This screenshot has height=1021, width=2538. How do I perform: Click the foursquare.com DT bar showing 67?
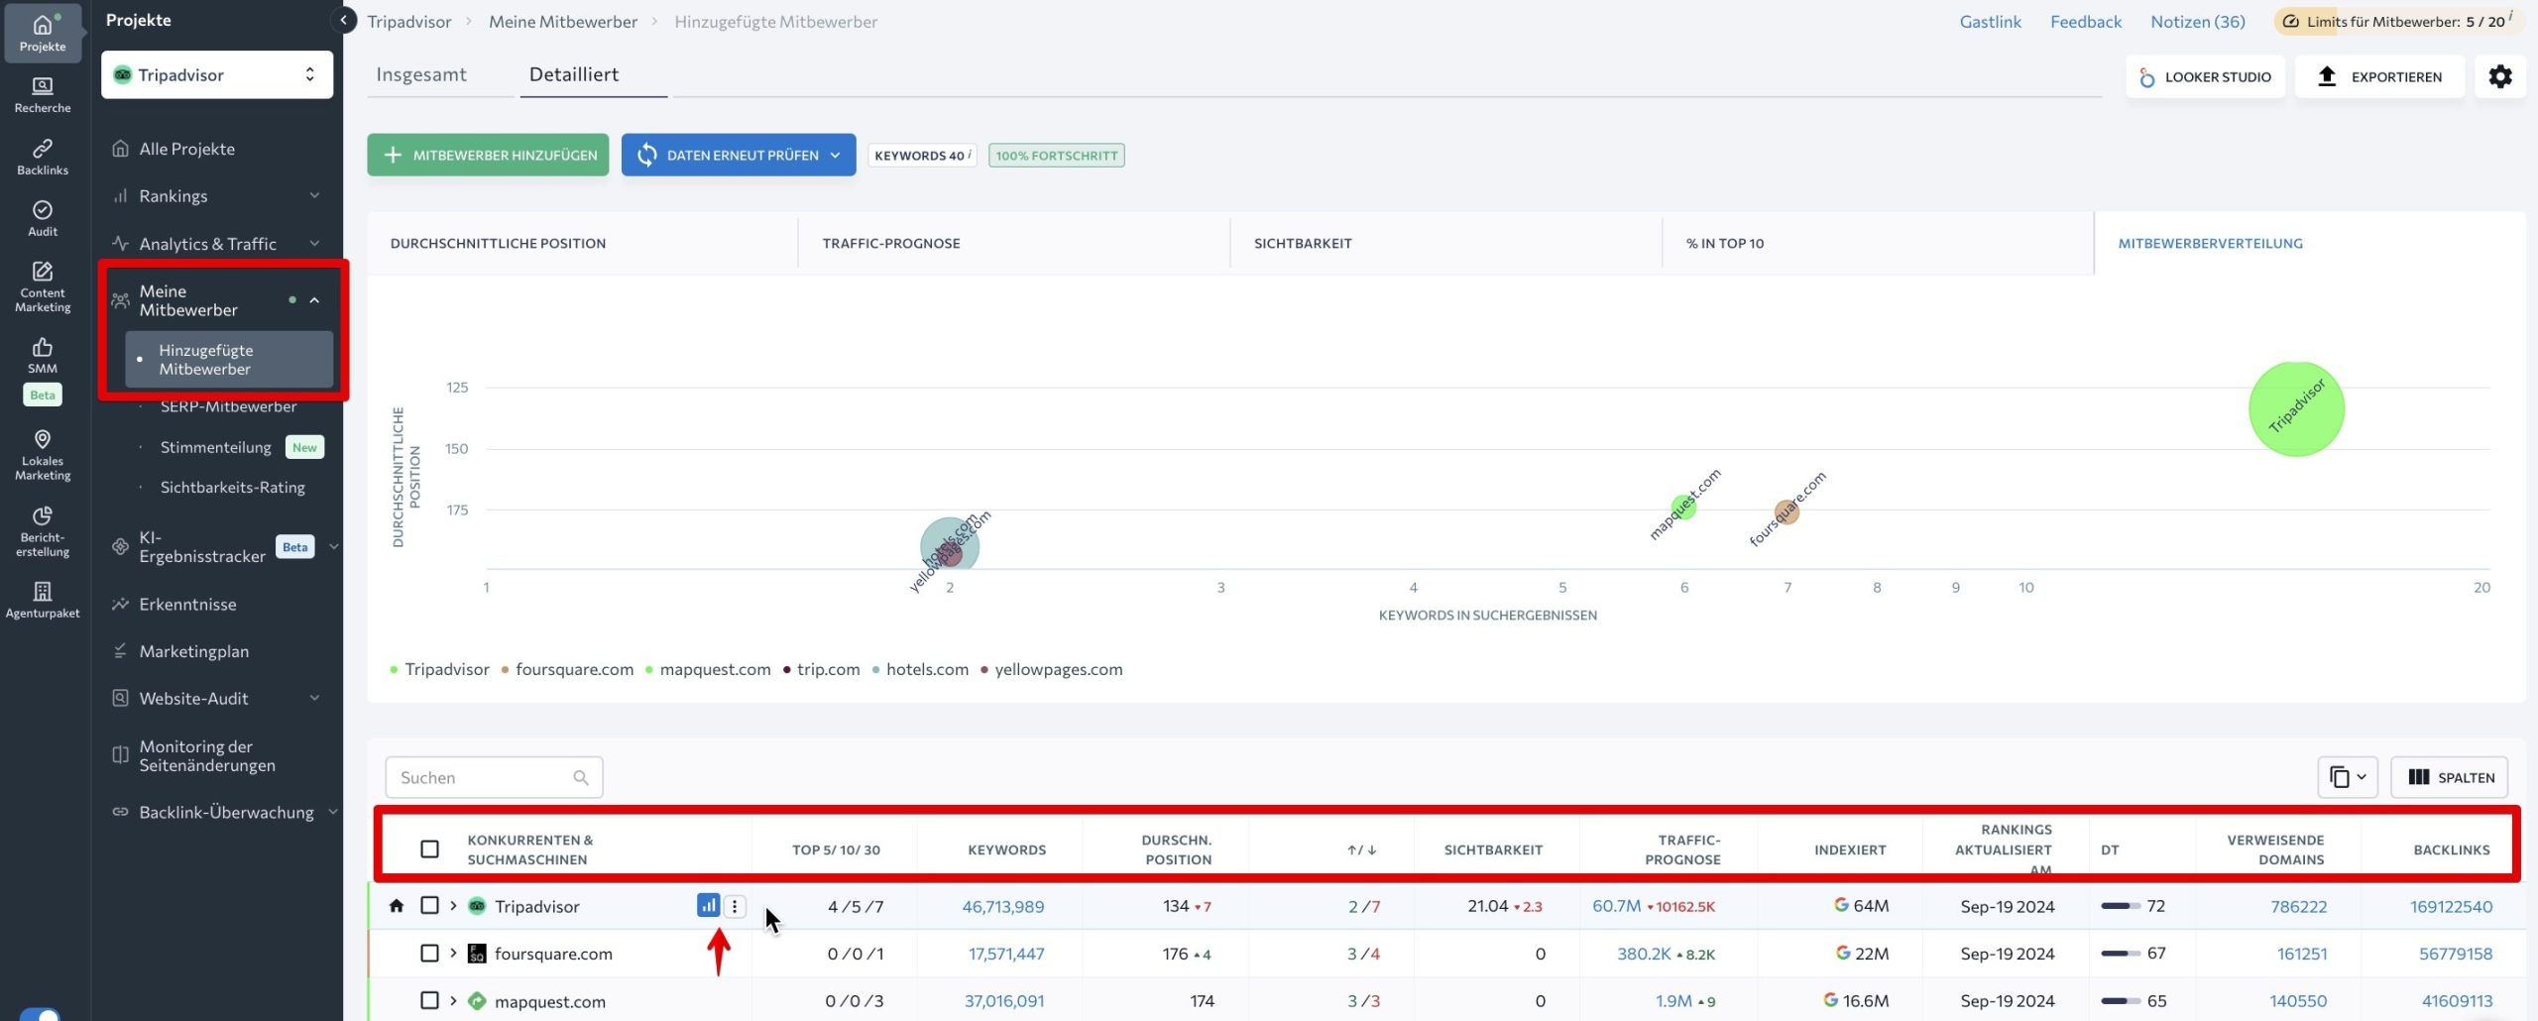(x=2120, y=954)
